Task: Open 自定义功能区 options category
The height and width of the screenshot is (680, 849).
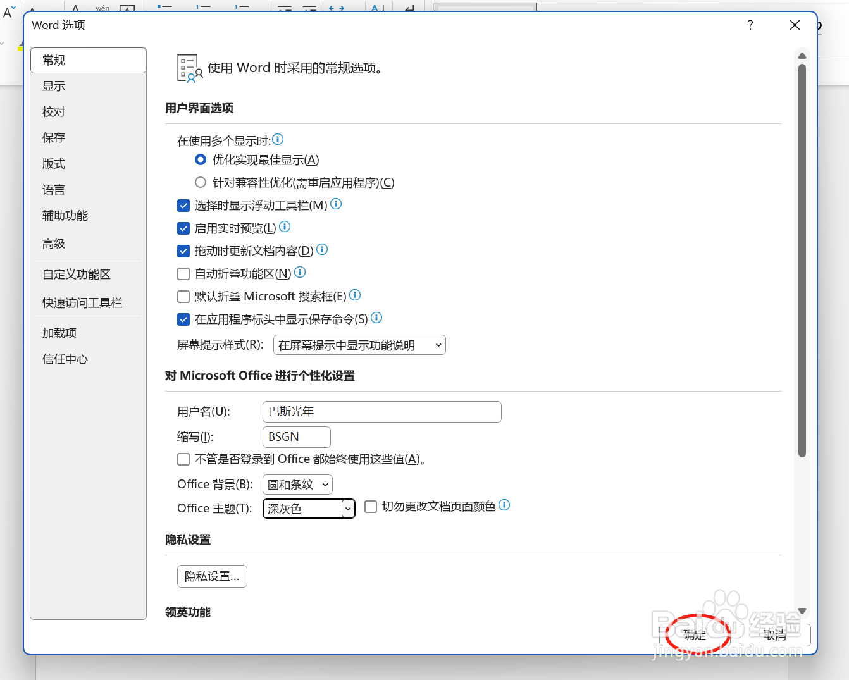Action: (x=88, y=275)
